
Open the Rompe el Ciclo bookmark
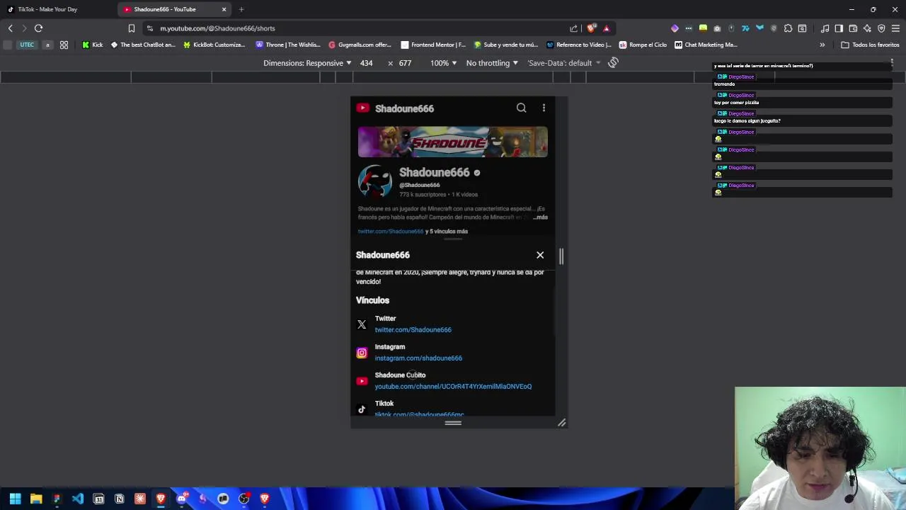click(643, 45)
